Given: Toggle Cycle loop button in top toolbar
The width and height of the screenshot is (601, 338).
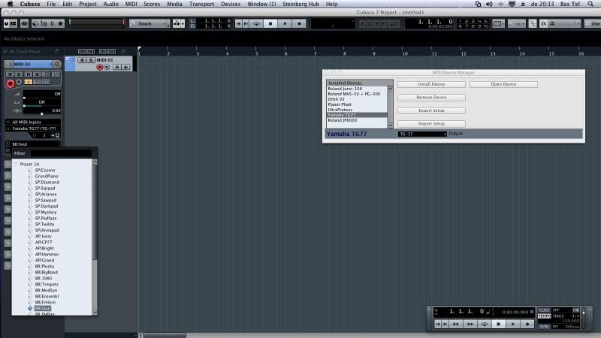Looking at the screenshot, I should pos(256,24).
